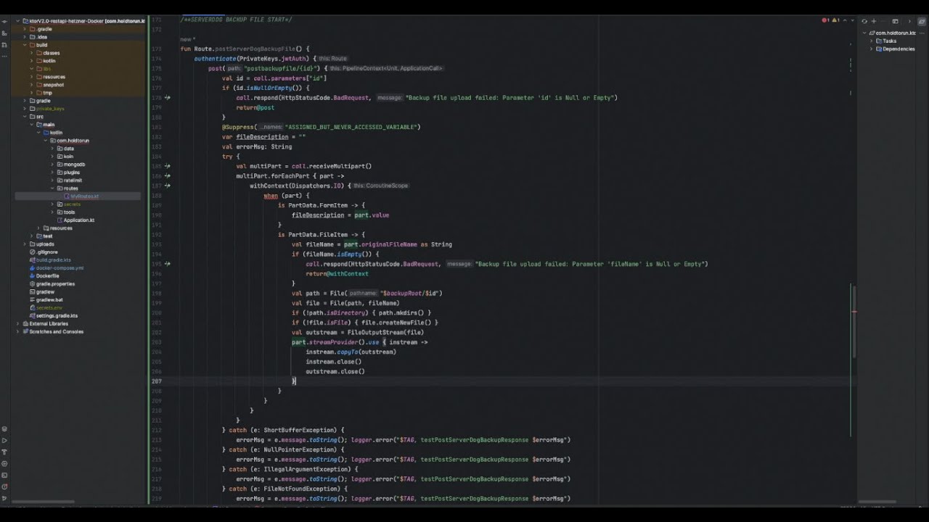This screenshot has height=522, width=929.
Task: Toggle the Gradle tool window icon
Action: (x=922, y=22)
